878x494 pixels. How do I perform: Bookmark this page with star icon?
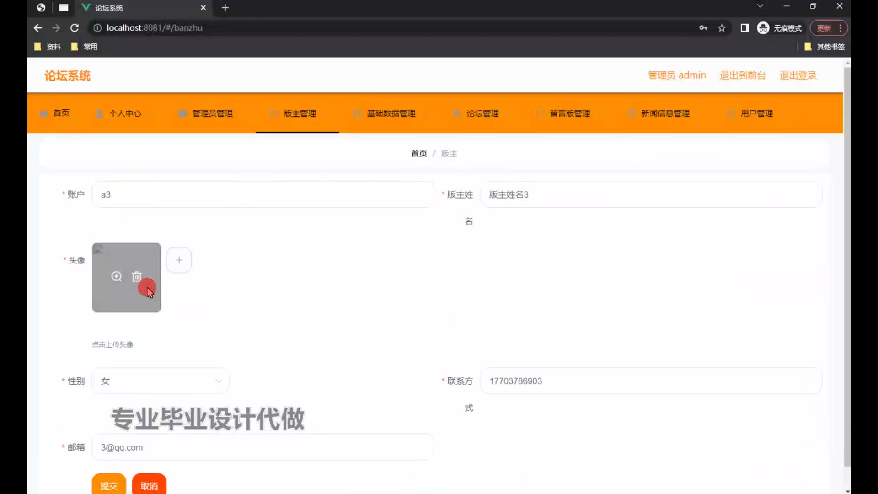click(x=722, y=28)
